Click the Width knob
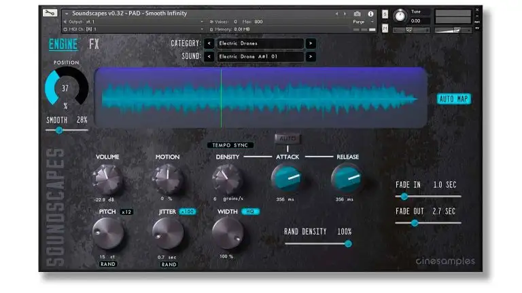The width and height of the screenshot is (522, 293). (x=228, y=233)
